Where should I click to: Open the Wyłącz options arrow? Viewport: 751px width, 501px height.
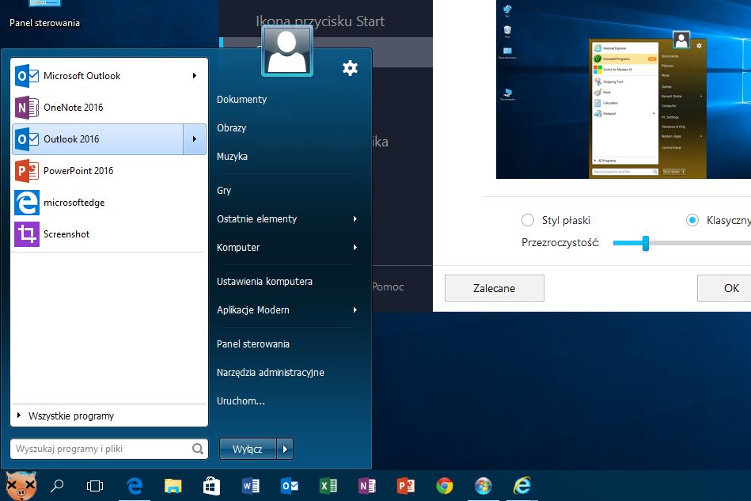(x=285, y=449)
